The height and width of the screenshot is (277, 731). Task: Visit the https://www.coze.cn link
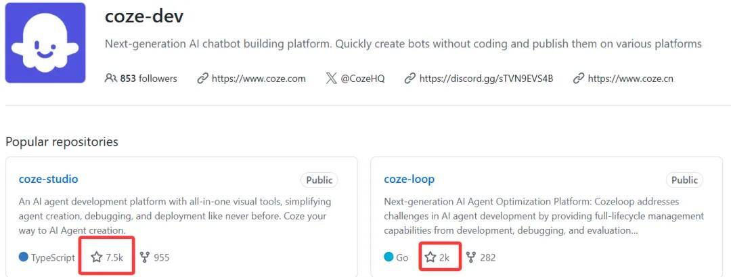(630, 79)
